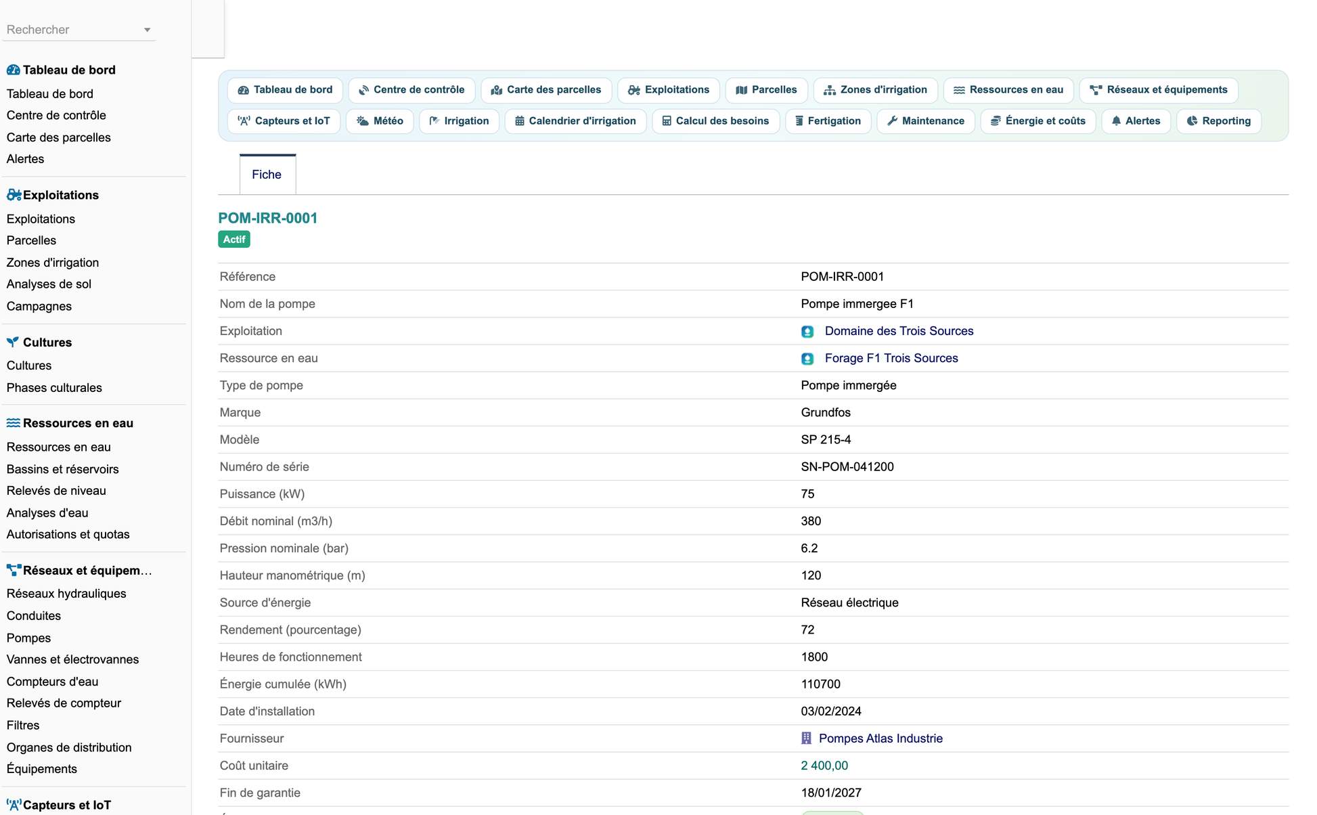Open the Rechercher dropdown arrow

147,30
